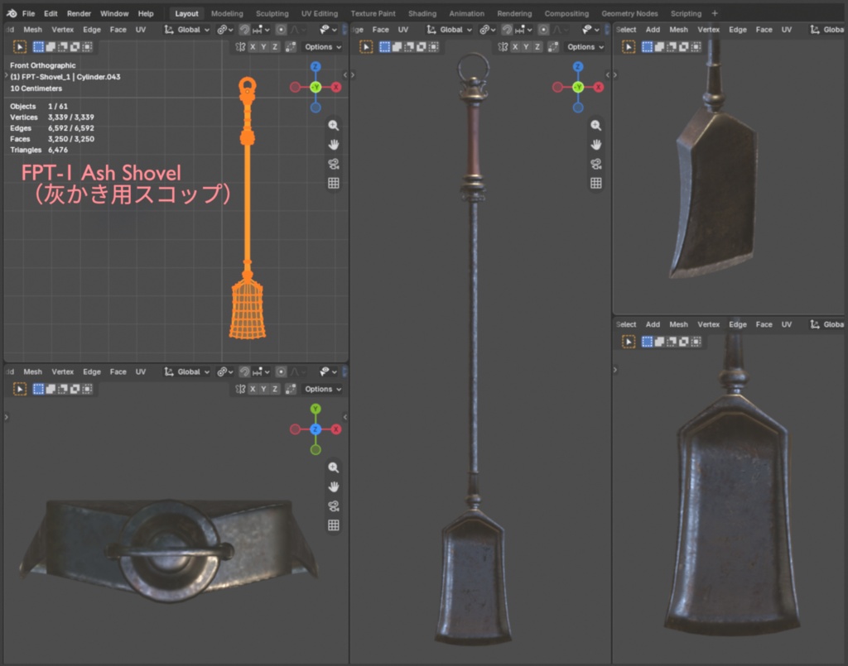Open pivot point dropdown in top-left viewport
This screenshot has width=848, height=666.
click(x=224, y=30)
